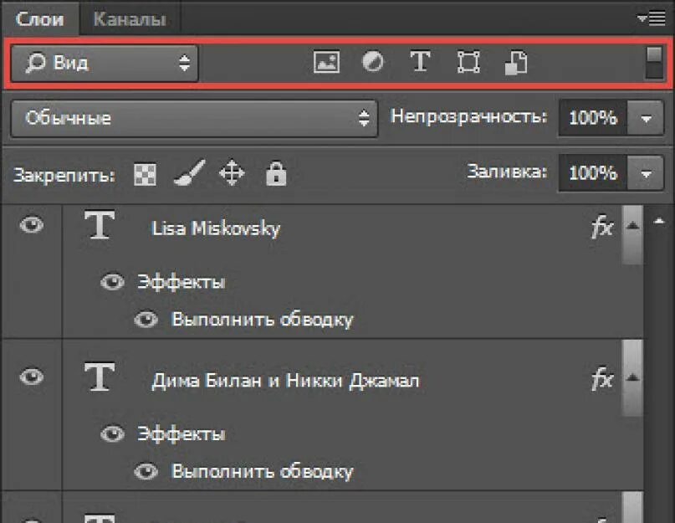The width and height of the screenshot is (675, 523).
Task: Toggle layer filtering switch on or off
Action: click(x=654, y=63)
